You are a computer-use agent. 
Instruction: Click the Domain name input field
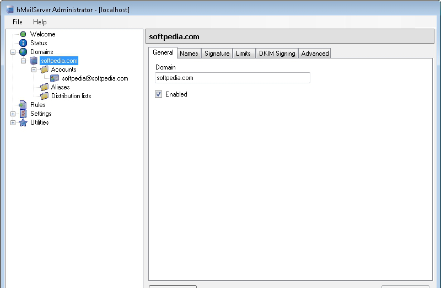(233, 78)
